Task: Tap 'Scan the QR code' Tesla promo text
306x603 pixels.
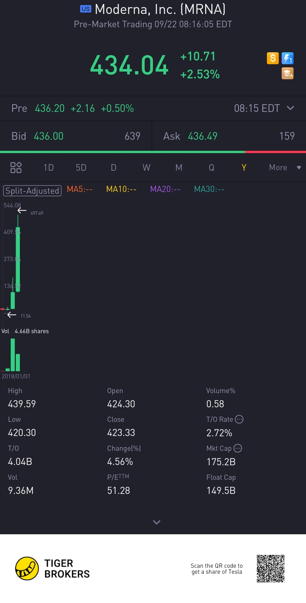Action: [x=217, y=569]
